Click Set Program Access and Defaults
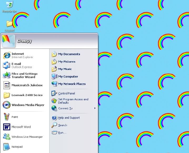189x153 pixels. (73, 101)
